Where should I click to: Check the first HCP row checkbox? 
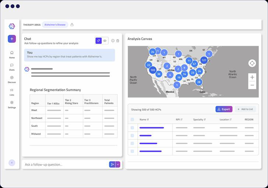point(132,128)
